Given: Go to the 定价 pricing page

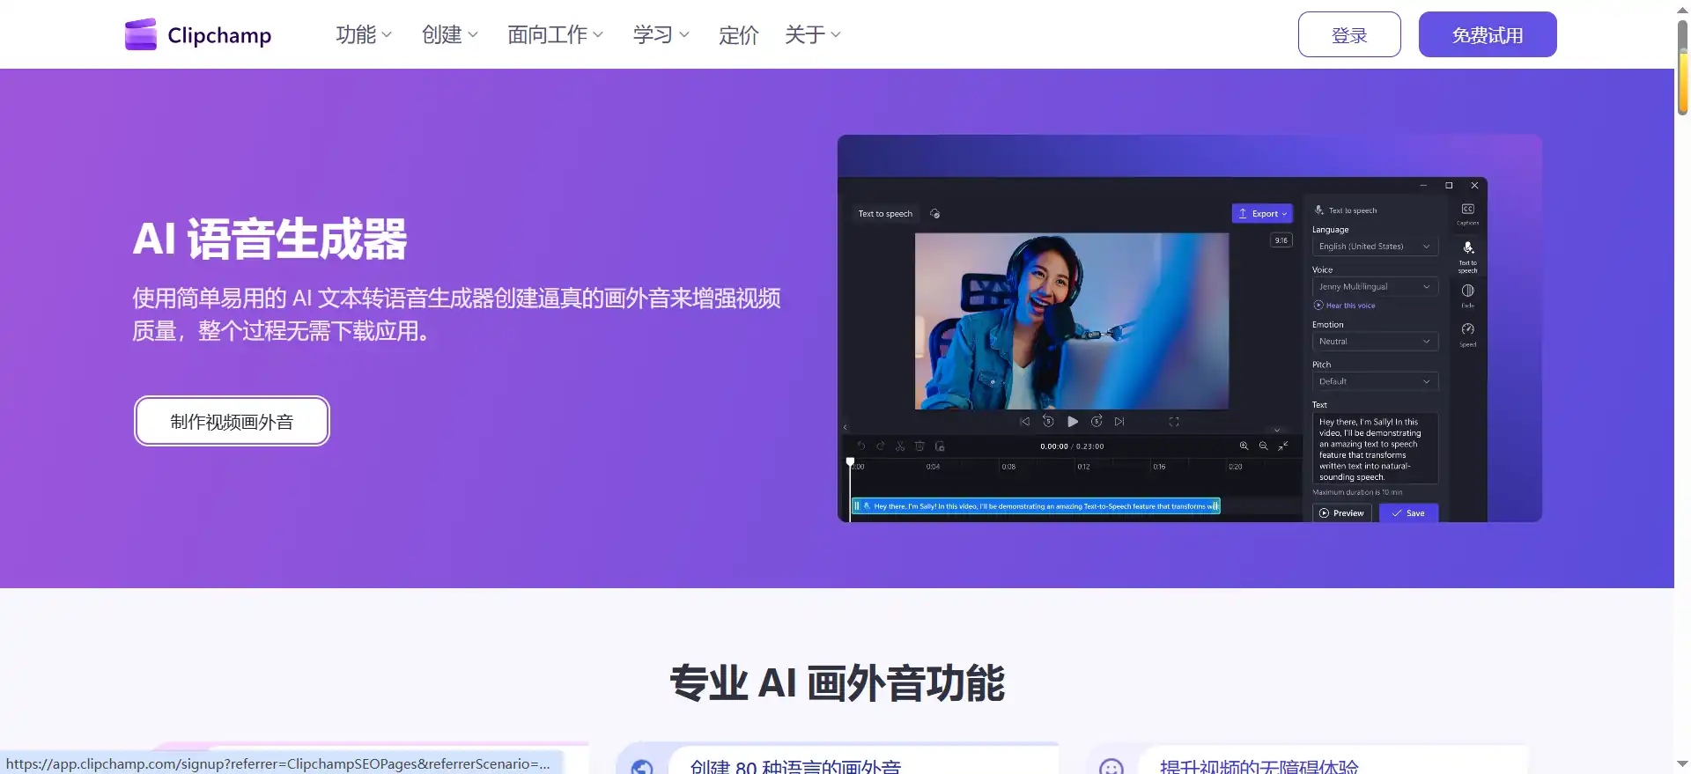Looking at the screenshot, I should (x=738, y=34).
